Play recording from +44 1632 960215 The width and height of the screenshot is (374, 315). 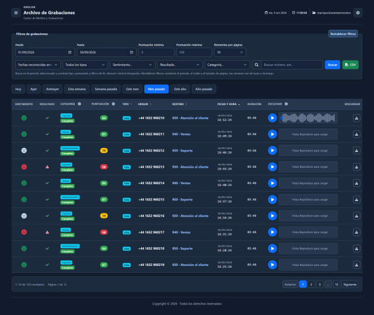[x=272, y=200]
